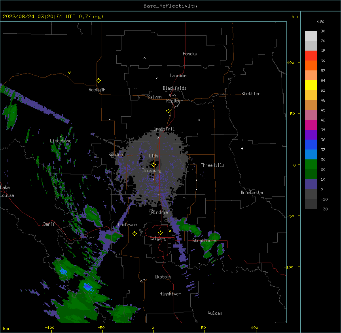Click the Innisfail label
Image resolution: width=341 pixels, height=333 pixels.
coord(164,129)
